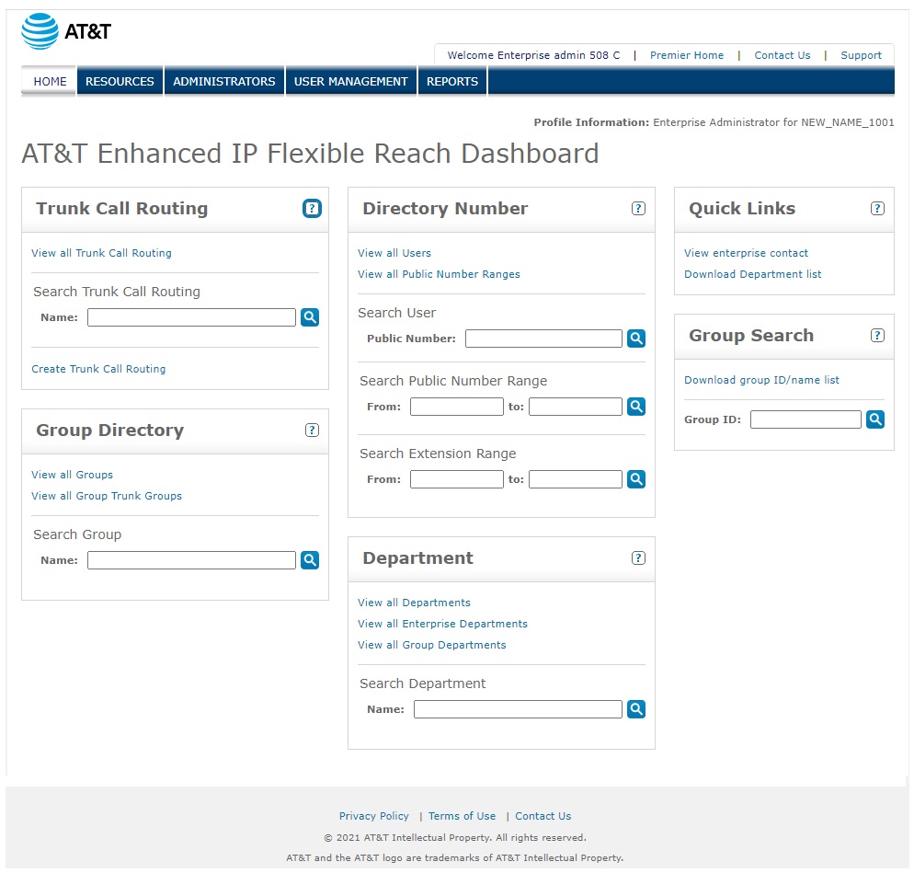Open Contact Us link in footer
Image resolution: width=914 pixels, height=873 pixels.
tap(543, 817)
